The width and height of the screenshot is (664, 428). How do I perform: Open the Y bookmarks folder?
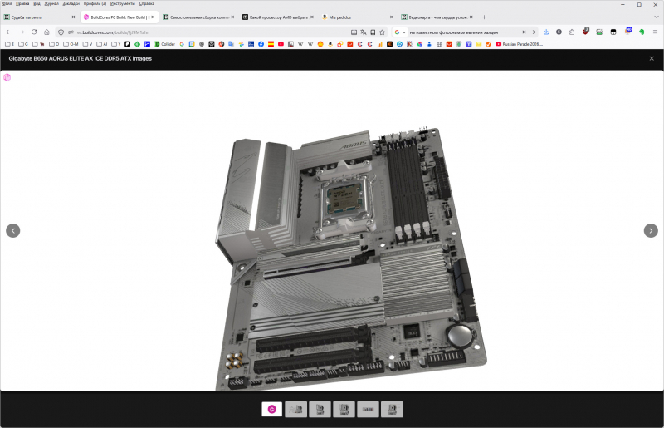tap(116, 44)
